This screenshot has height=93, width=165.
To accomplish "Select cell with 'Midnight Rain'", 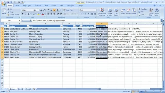I will click(x=46, y=32).
